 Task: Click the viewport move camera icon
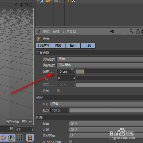(x=17, y=5)
